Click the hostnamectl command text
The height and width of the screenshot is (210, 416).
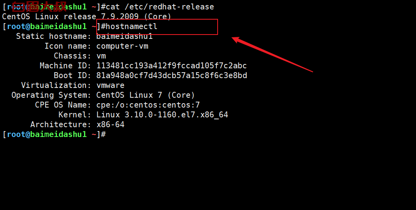[132, 27]
